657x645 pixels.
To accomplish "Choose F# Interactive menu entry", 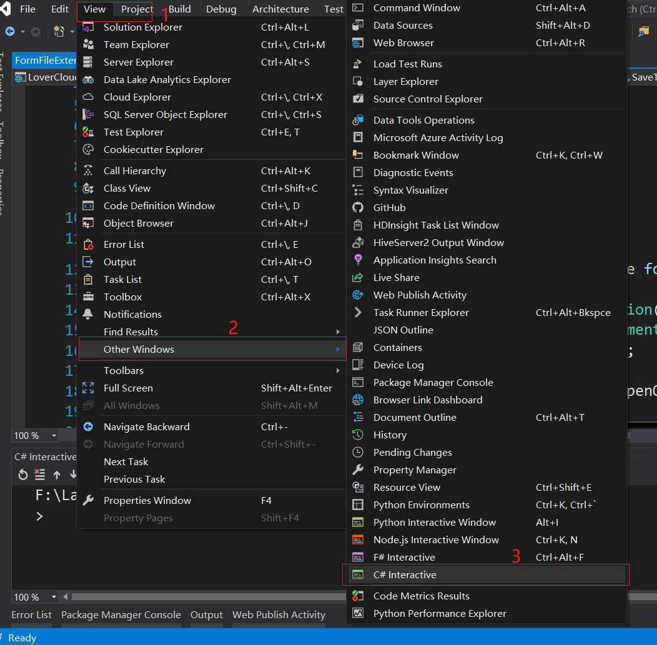I will click(487, 558).
